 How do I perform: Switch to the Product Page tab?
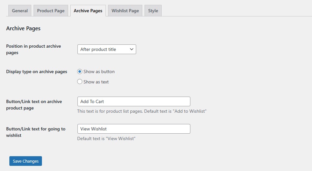pos(51,11)
